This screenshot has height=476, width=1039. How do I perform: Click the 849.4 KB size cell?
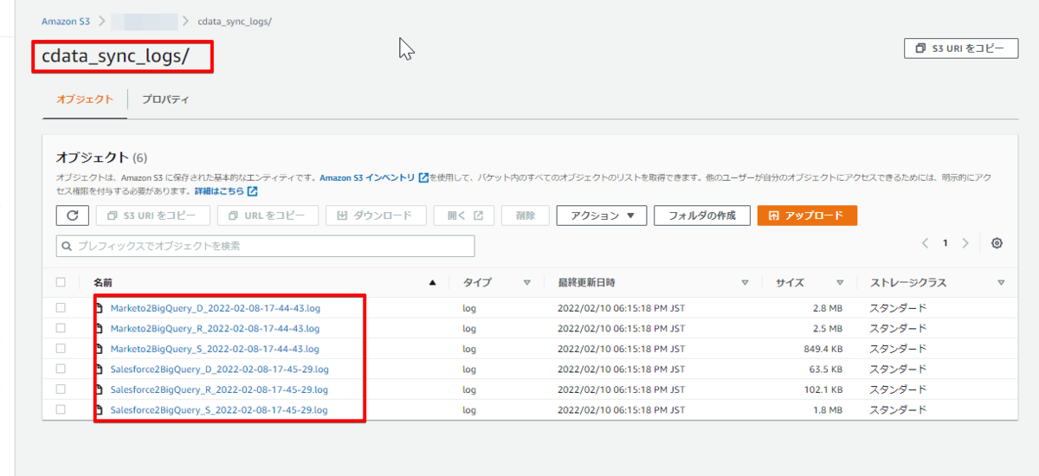coord(823,348)
